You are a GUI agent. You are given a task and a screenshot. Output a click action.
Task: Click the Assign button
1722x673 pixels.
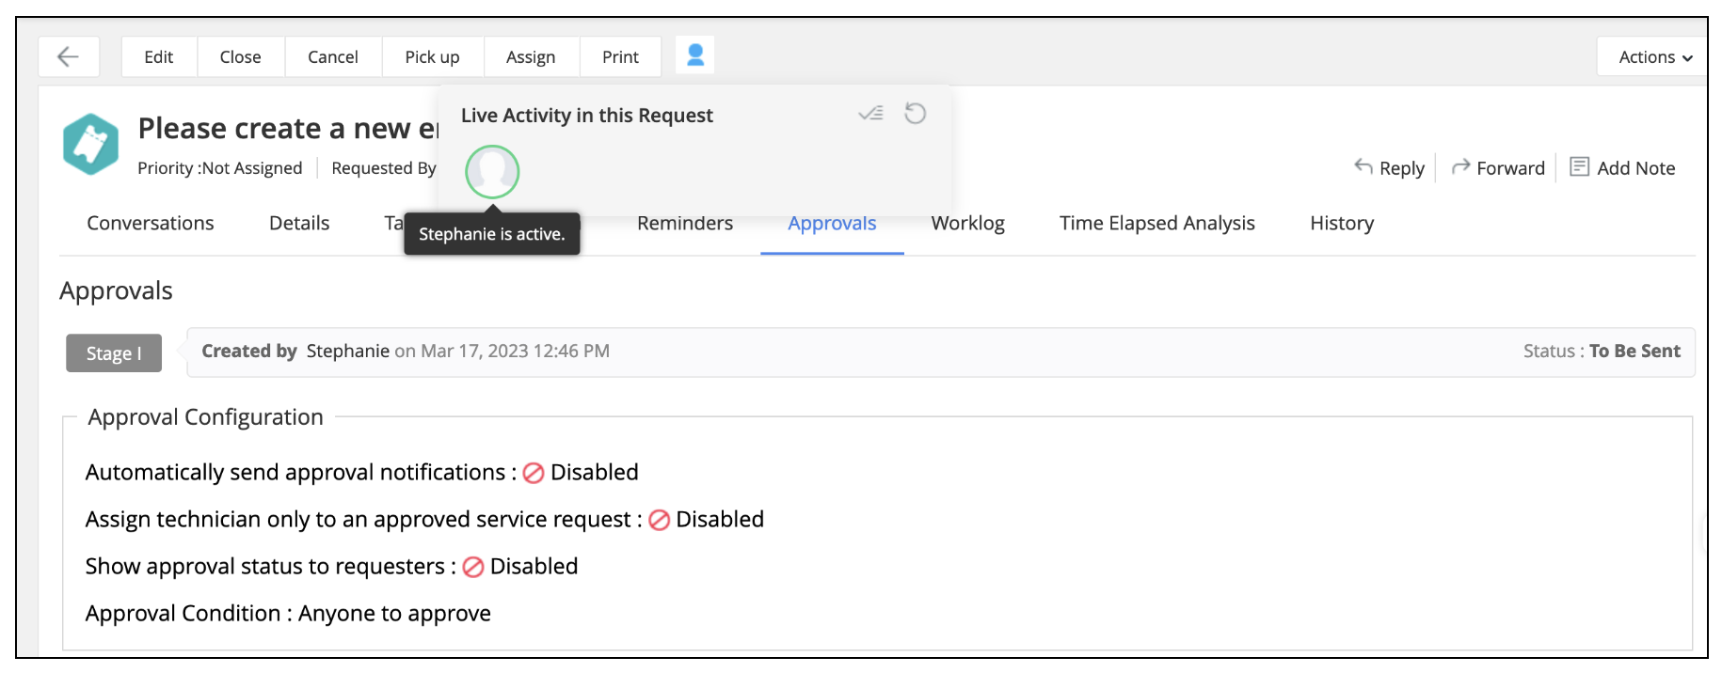point(531,57)
